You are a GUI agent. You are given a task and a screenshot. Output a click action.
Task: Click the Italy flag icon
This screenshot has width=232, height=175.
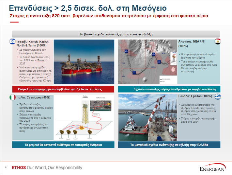tap(13, 97)
